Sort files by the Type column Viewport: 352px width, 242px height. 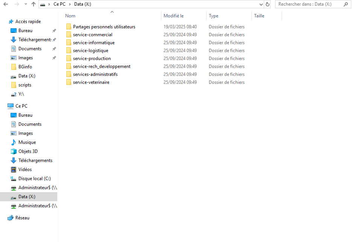point(214,16)
